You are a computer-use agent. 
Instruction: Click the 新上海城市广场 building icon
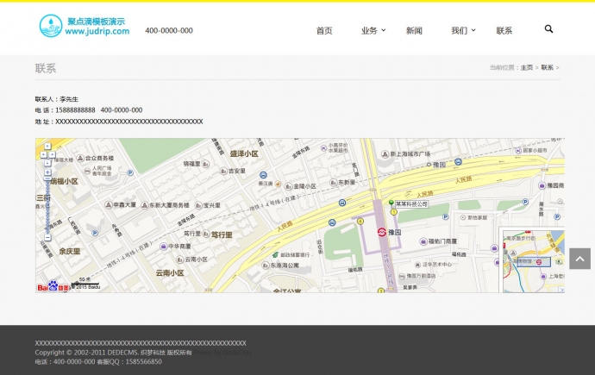pos(385,154)
